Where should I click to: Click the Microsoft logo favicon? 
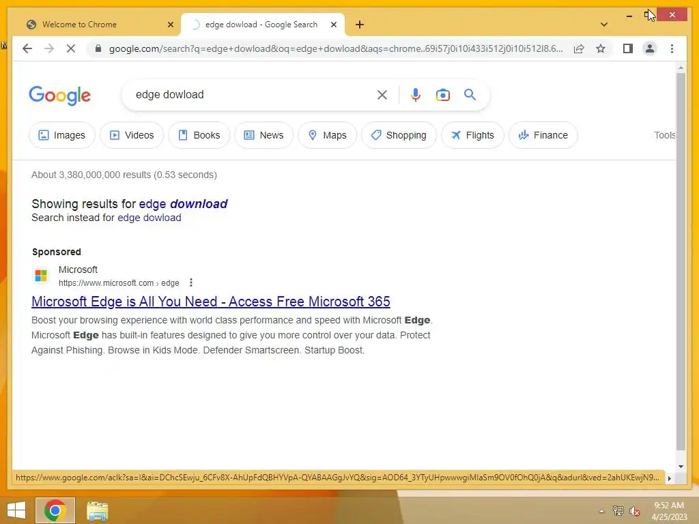click(41, 276)
